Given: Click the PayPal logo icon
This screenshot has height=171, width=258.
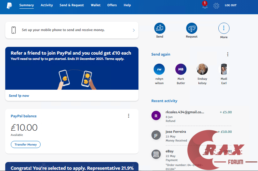Looking at the screenshot, I should [x=9, y=6].
